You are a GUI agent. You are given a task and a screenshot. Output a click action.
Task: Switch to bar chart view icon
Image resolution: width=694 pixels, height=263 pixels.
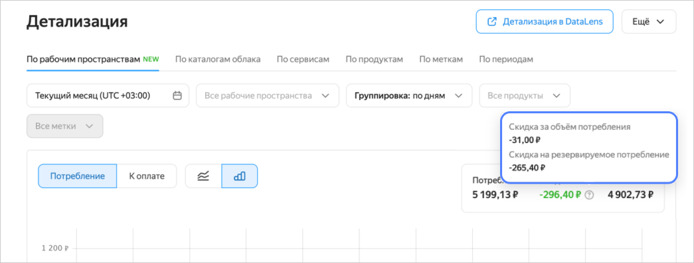pos(240,176)
